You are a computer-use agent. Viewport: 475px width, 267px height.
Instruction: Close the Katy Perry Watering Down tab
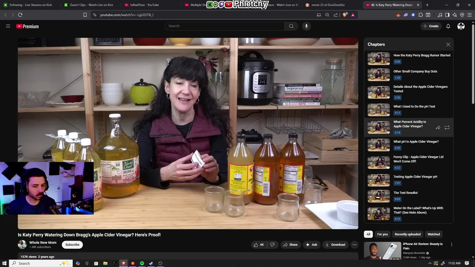[418, 5]
